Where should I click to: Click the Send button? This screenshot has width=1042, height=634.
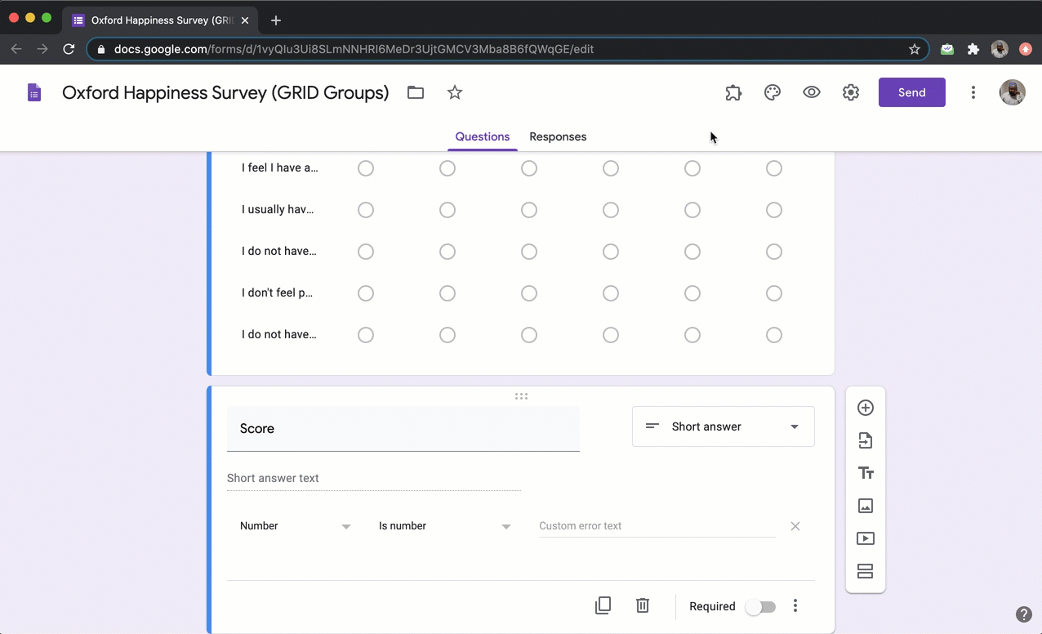911,92
